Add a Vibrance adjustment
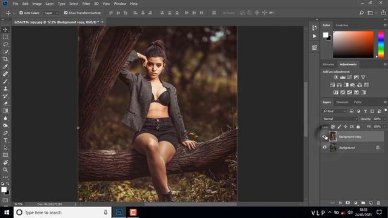Image resolution: width=388 pixels, height=218 pixels. (363, 78)
